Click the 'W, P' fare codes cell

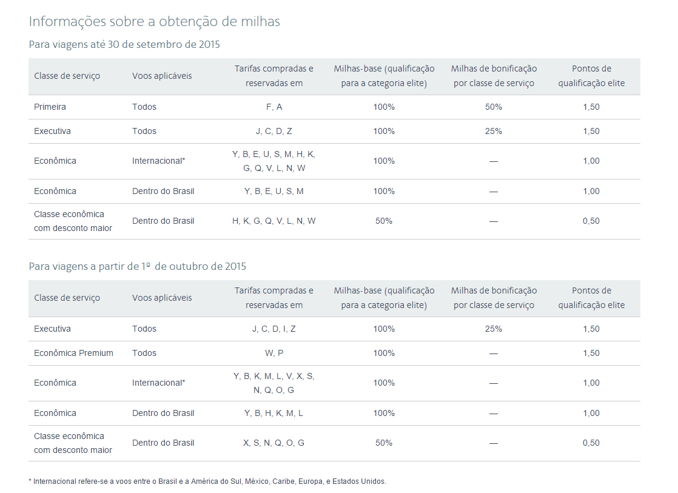pos(274,353)
